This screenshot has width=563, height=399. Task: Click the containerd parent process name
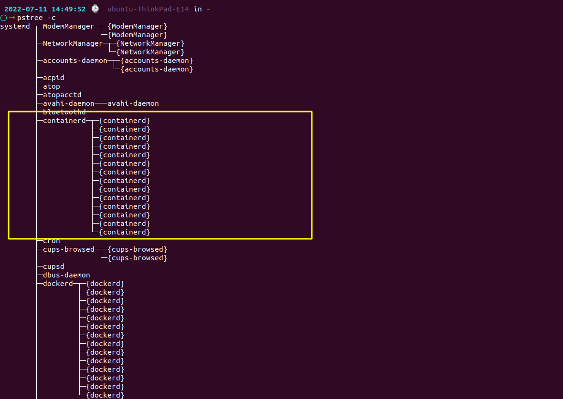coord(64,121)
